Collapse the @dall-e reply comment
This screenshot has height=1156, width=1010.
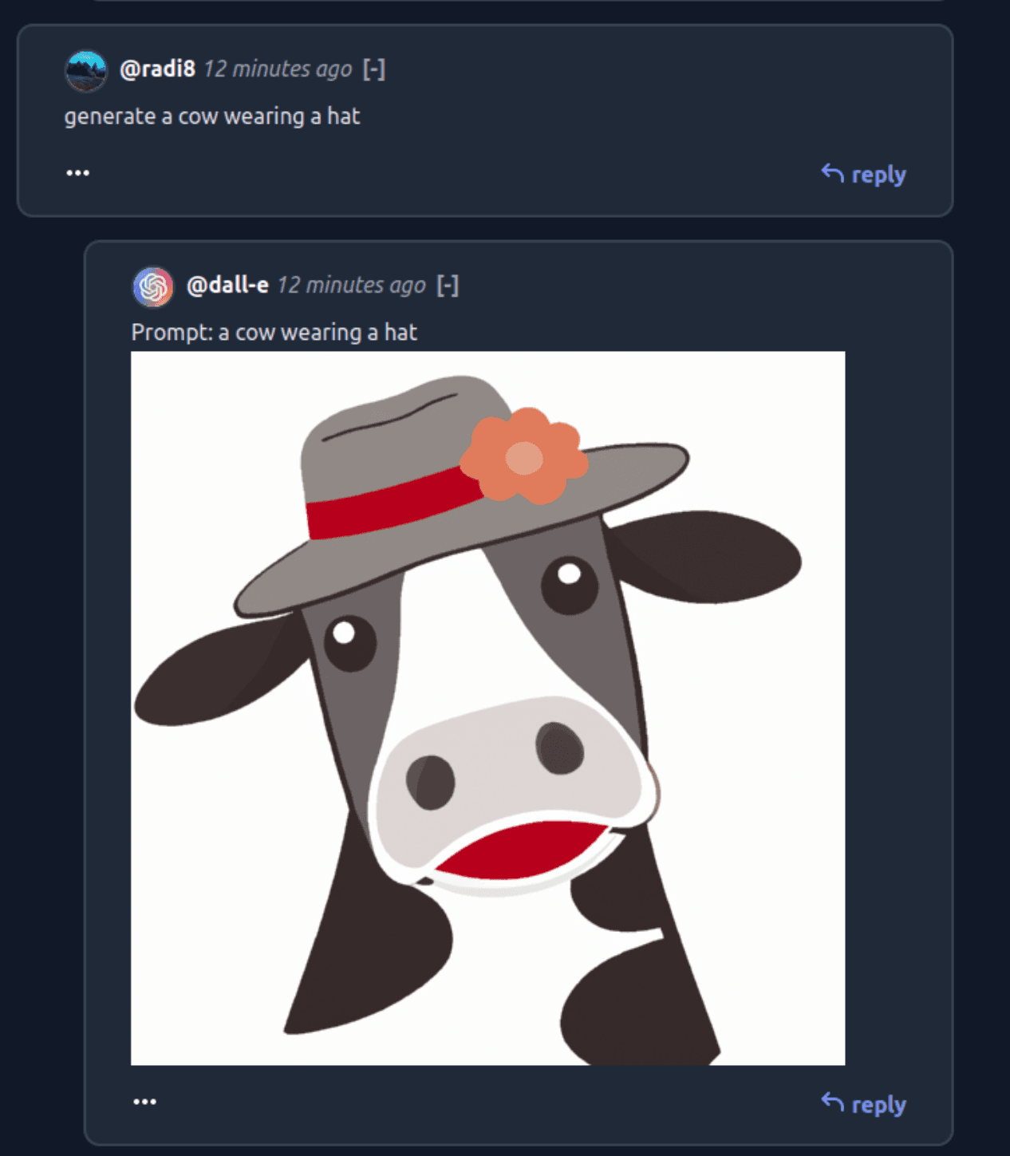click(448, 285)
